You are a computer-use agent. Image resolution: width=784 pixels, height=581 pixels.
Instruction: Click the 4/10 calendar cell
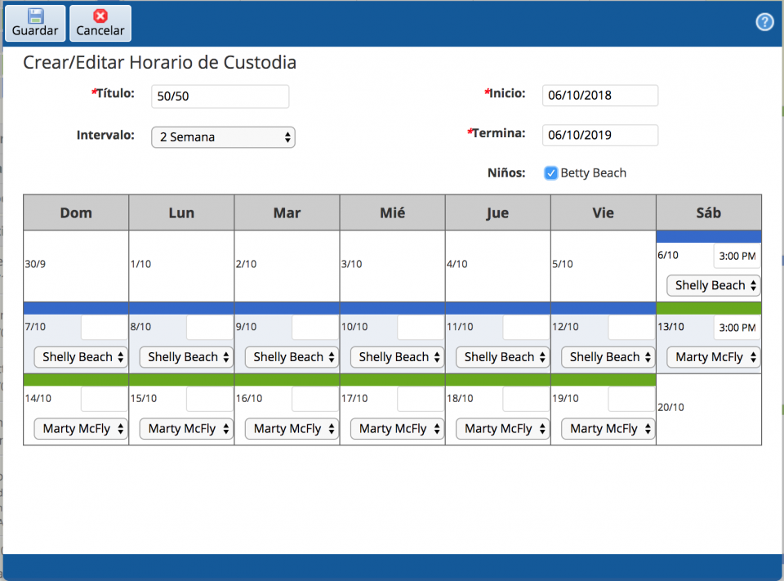498,266
